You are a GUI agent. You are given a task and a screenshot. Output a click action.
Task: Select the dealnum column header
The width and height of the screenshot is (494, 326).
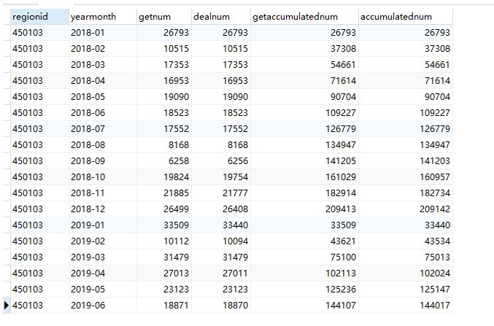[210, 16]
